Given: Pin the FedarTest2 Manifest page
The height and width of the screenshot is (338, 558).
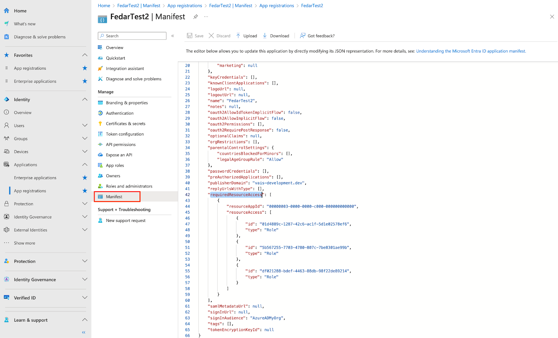Looking at the screenshot, I should [195, 16].
